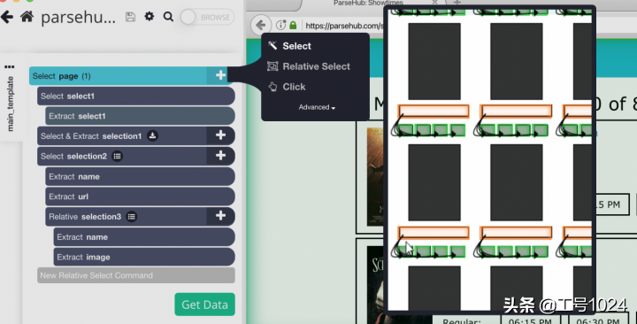Click the green padlock icon
Image resolution: width=637 pixels, height=324 pixels.
click(x=293, y=25)
